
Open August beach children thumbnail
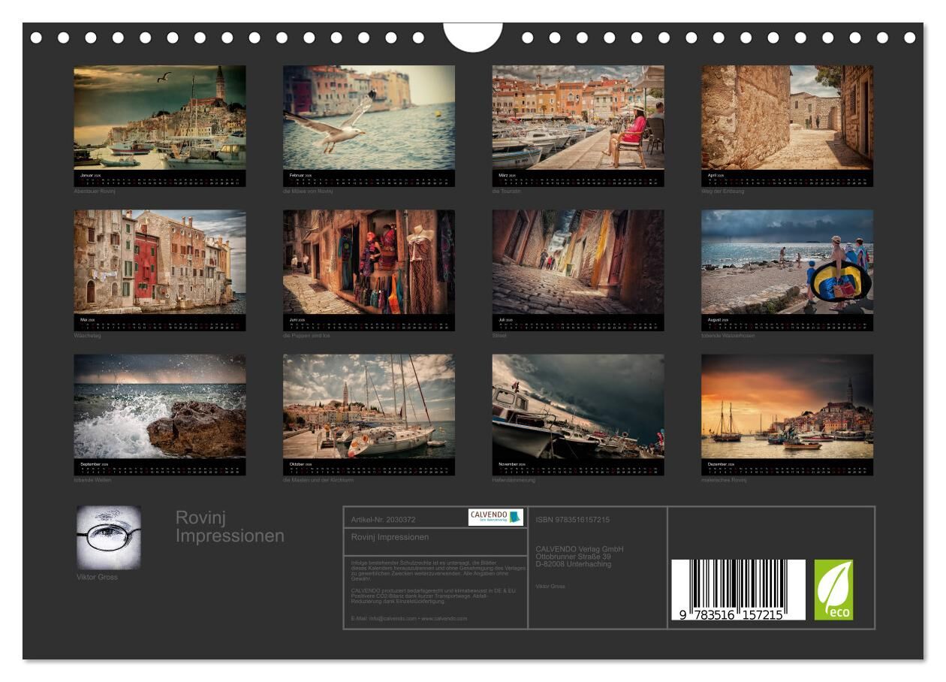point(787,261)
